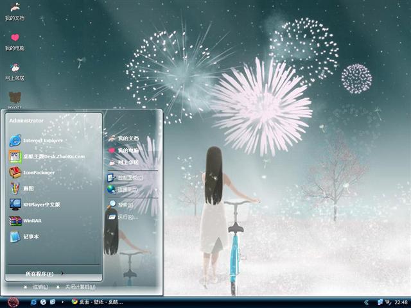Click 关闭计算机 shut down button
The height and width of the screenshot is (308, 411).
tap(76, 287)
